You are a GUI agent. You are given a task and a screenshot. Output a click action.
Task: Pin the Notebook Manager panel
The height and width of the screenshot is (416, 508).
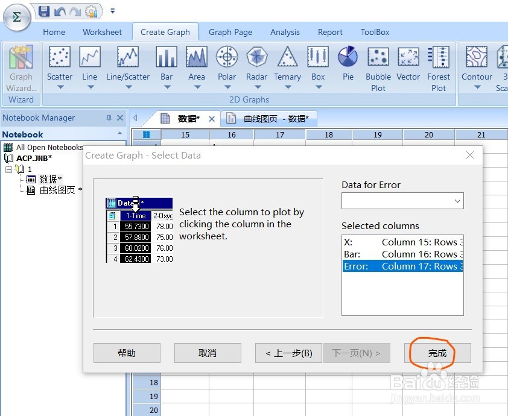pyautogui.click(x=109, y=118)
